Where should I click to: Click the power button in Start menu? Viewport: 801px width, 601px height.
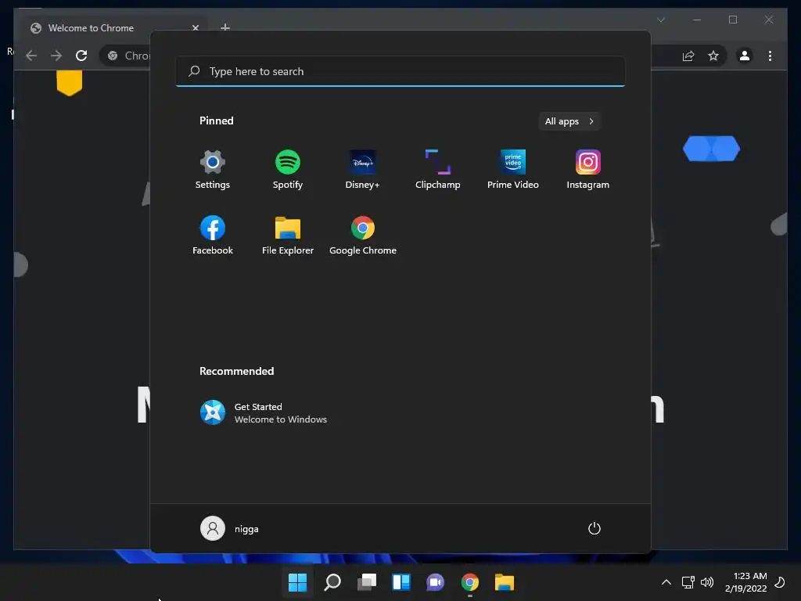coord(594,528)
